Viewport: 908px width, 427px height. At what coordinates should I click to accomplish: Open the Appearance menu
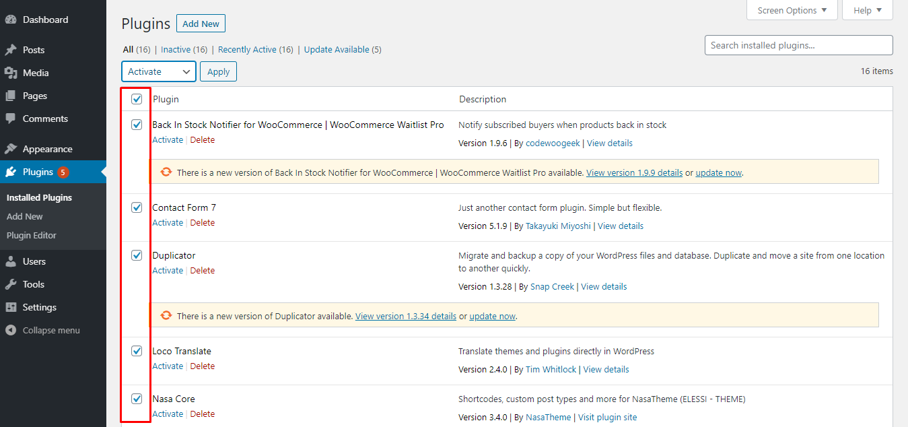pos(47,149)
